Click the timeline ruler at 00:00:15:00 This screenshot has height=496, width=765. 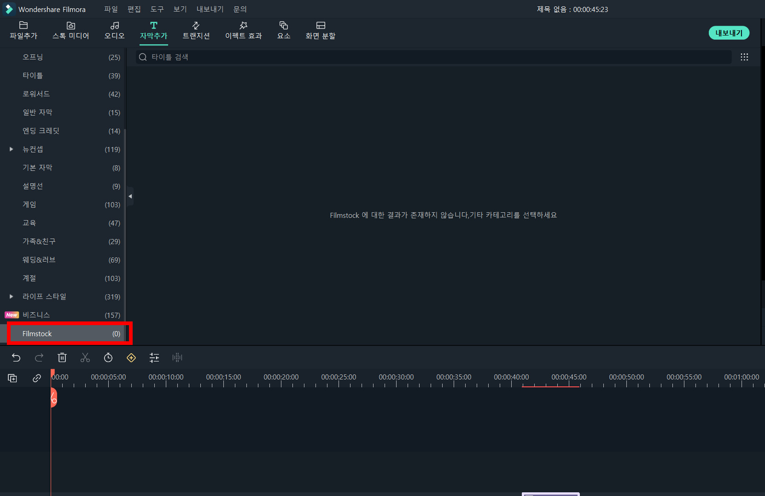223,377
